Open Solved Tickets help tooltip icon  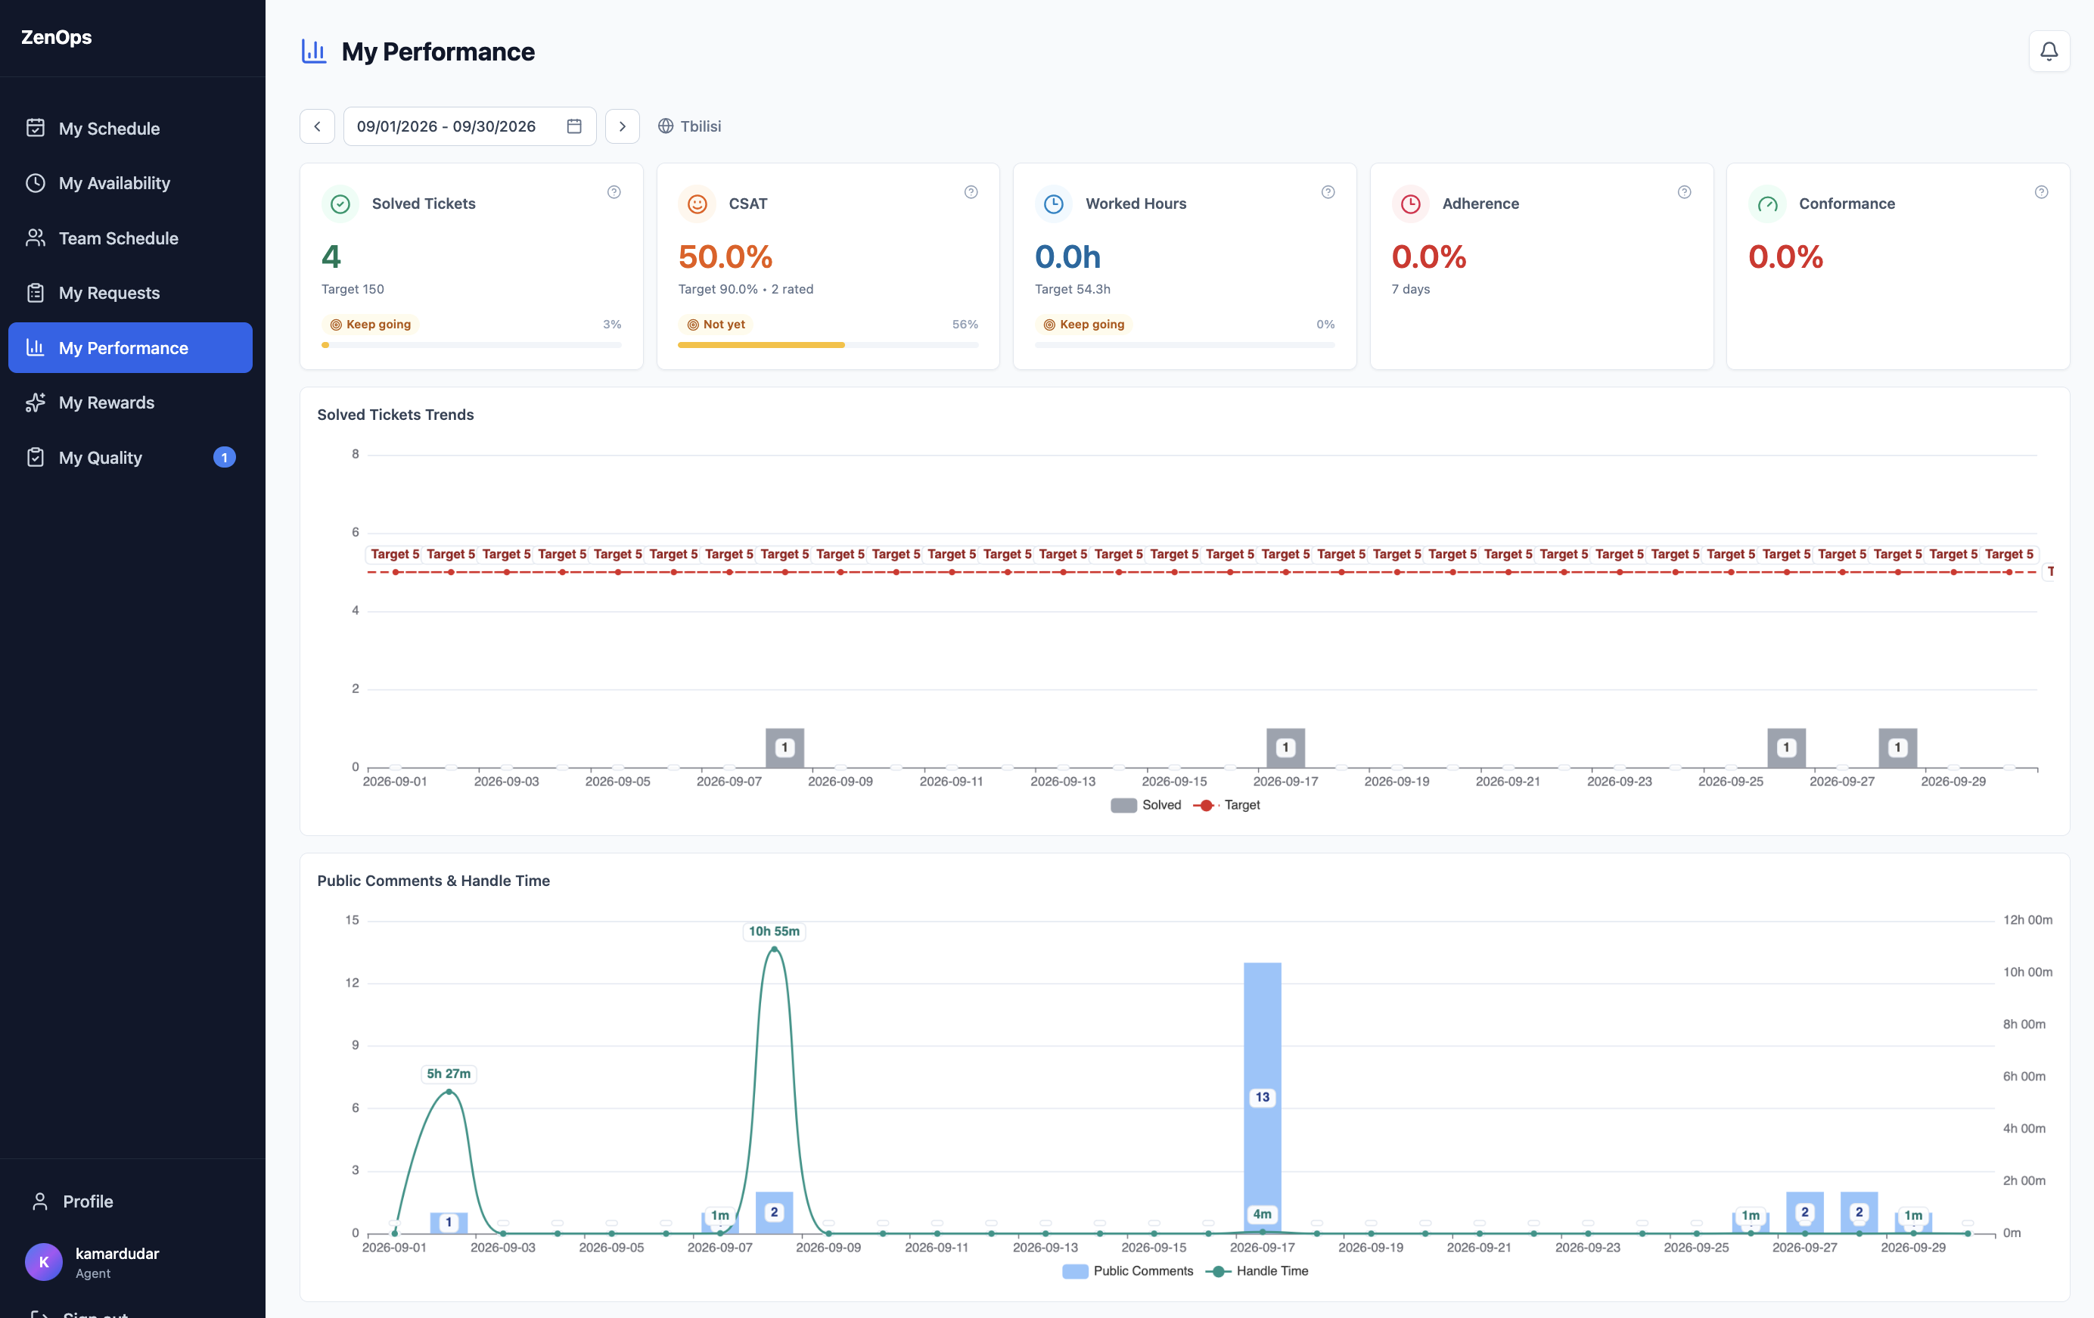[x=614, y=192]
